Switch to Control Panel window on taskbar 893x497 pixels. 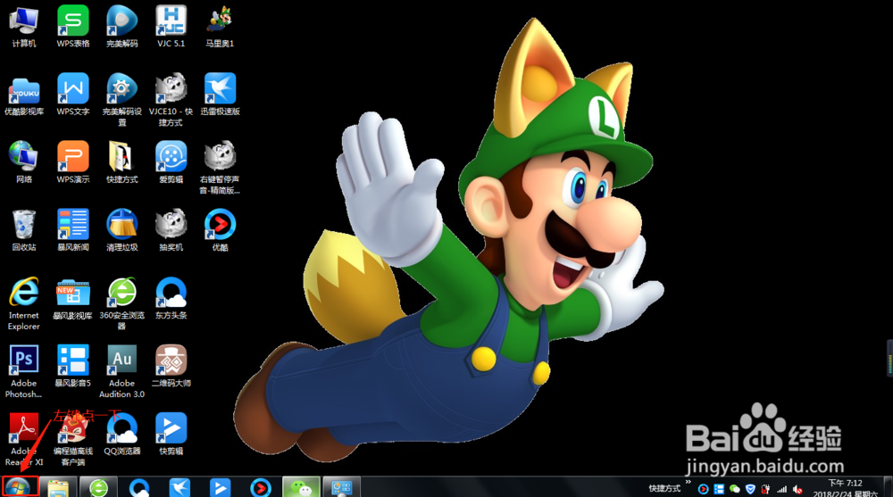coord(342,488)
